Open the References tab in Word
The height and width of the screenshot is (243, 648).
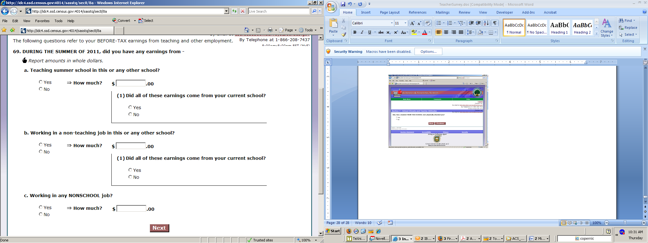[418, 12]
